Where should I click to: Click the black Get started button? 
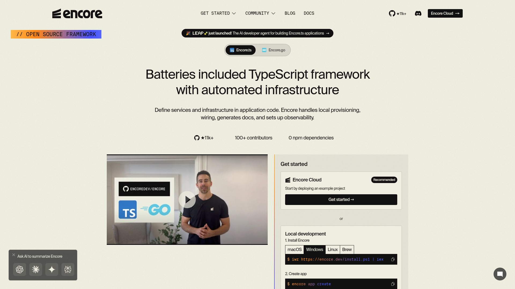pos(341,200)
